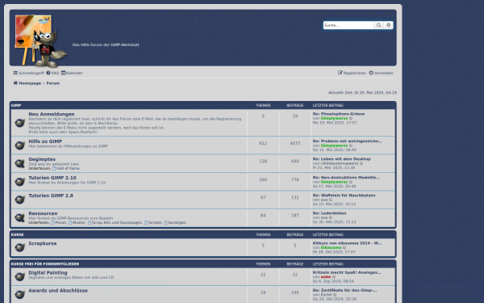Open the GIMP category header link

(16, 105)
